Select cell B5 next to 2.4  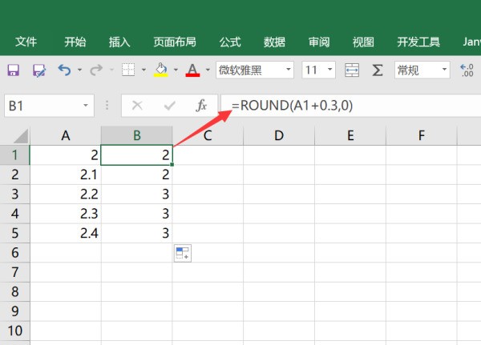coord(137,233)
